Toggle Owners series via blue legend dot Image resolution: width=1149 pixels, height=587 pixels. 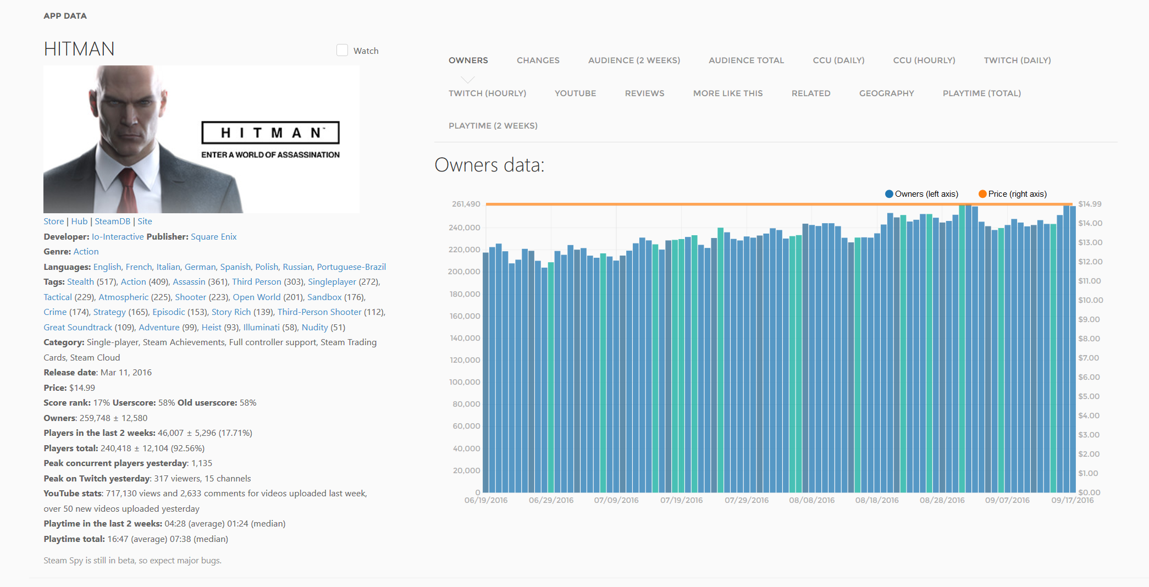click(889, 194)
